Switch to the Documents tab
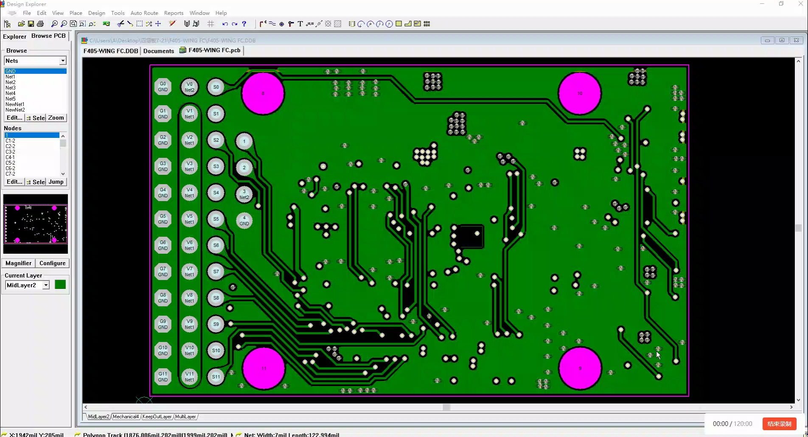808x437 pixels. (x=159, y=51)
